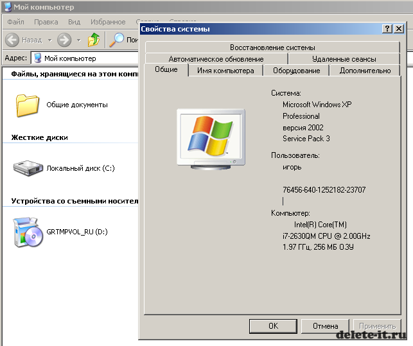
Task: Open the Вид menu
Action: 74,22
